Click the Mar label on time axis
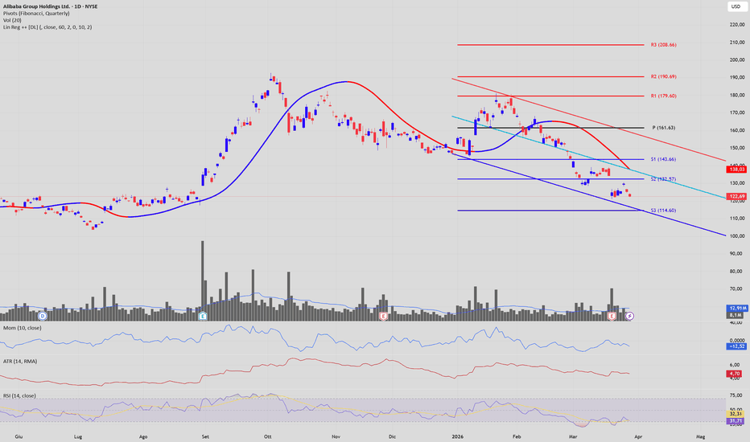The image size is (750, 442). click(x=572, y=436)
